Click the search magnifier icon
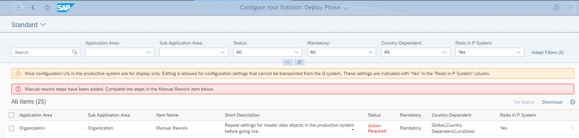This screenshot has width=579, height=138. pyautogui.click(x=75, y=52)
